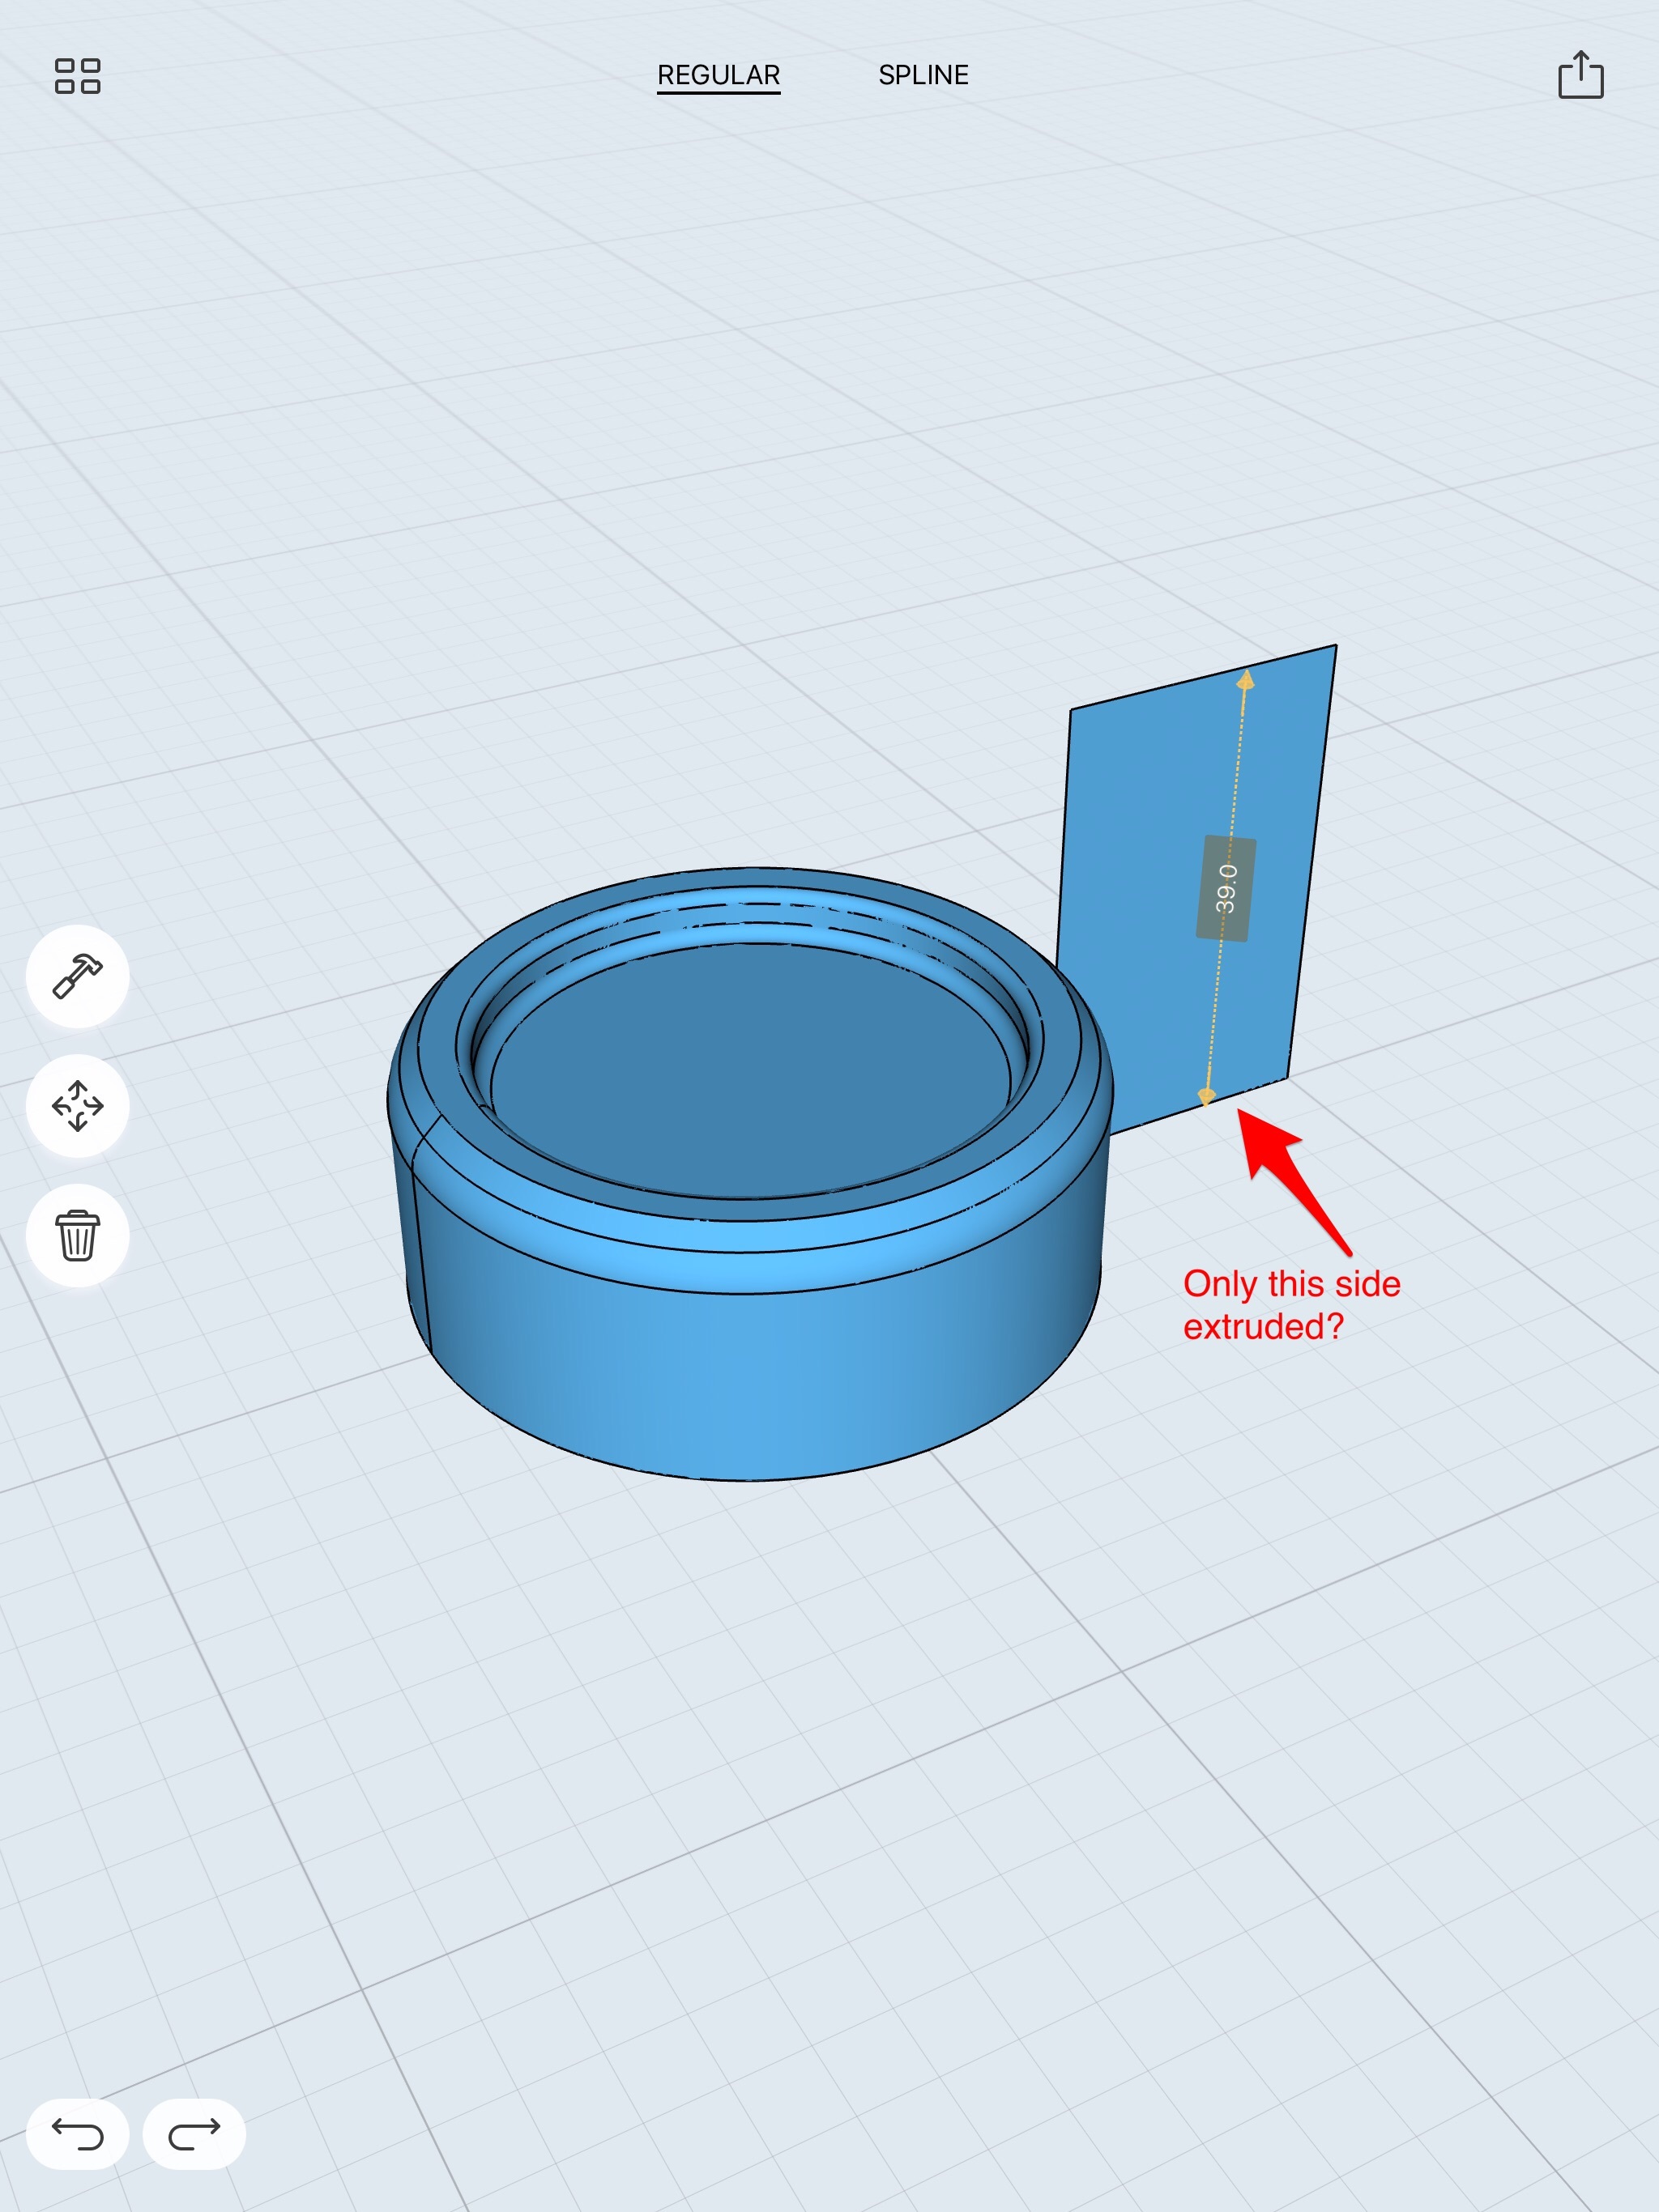Delete selection with the trash icon
The height and width of the screenshot is (2212, 1659).
(77, 1236)
